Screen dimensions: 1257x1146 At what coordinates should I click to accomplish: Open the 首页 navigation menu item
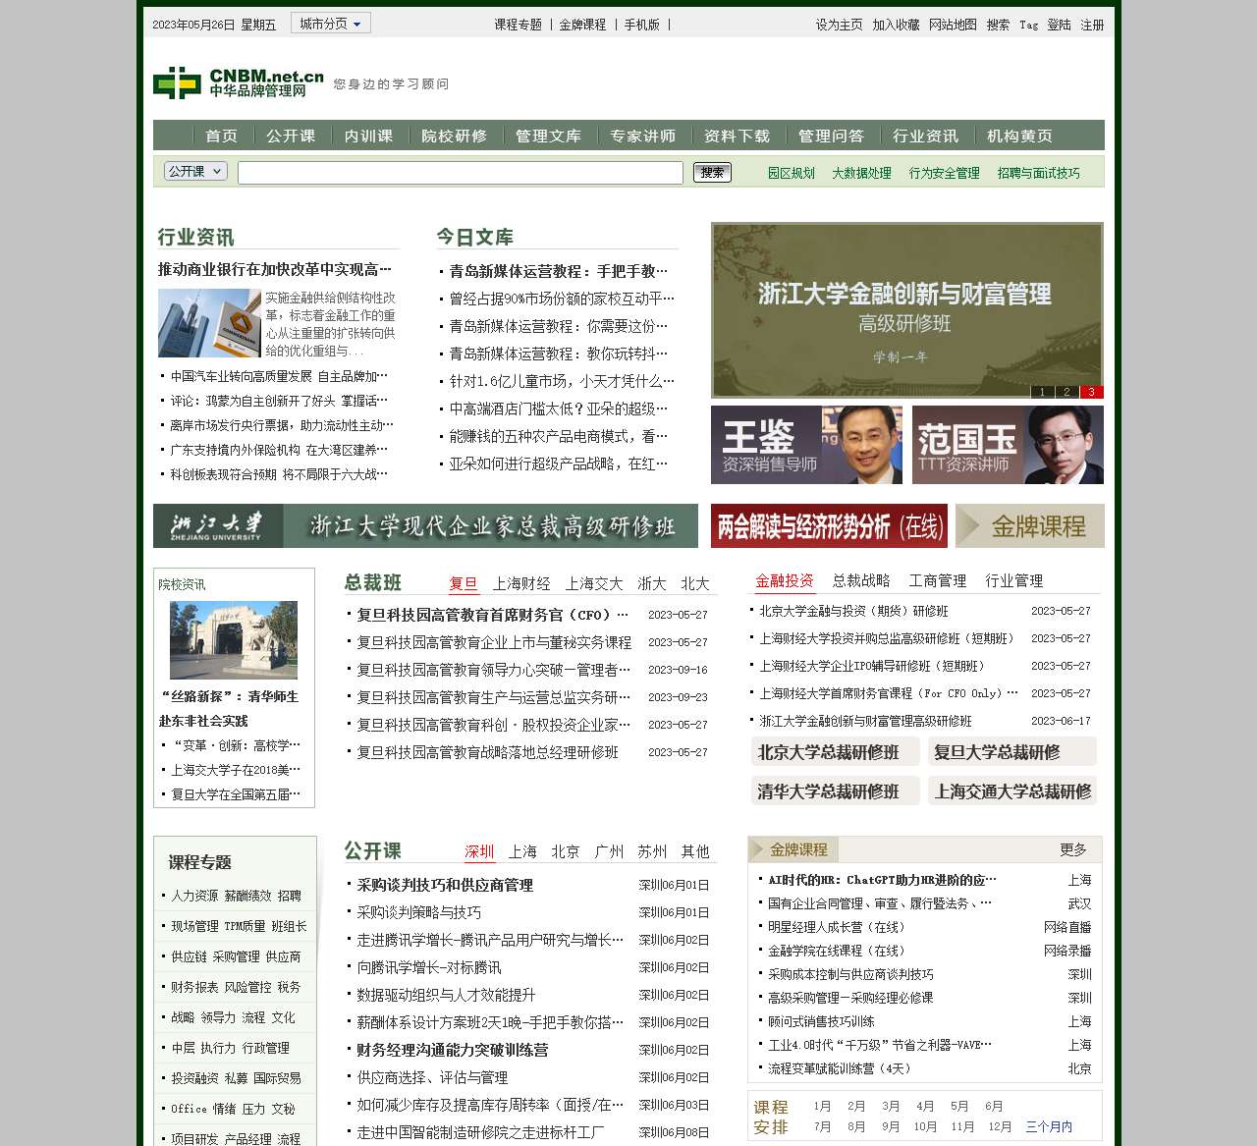pyautogui.click(x=221, y=136)
